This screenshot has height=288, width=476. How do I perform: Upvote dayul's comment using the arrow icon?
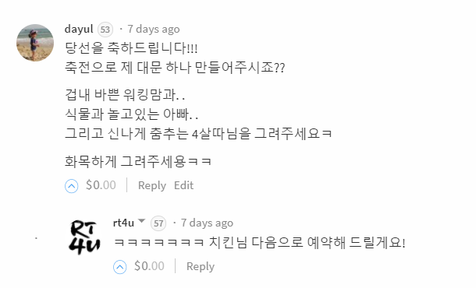[71, 185]
